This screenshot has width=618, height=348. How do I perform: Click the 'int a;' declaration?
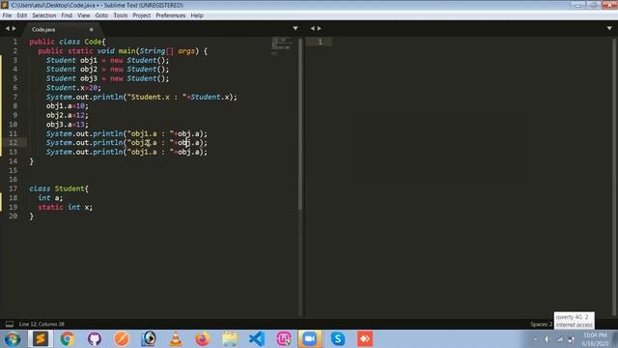tap(50, 198)
